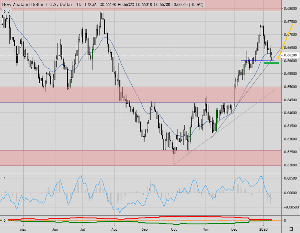Select the change value +0.00060 (+0.09%)
The width and height of the screenshot is (300, 233).
point(188,4)
